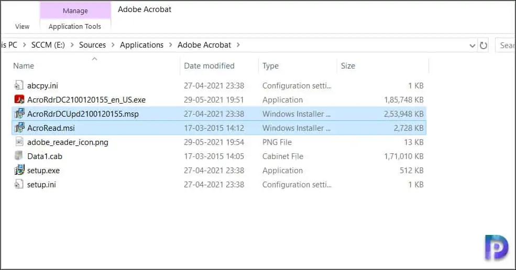Click date 29-05-2021 19:51

[x=214, y=100]
